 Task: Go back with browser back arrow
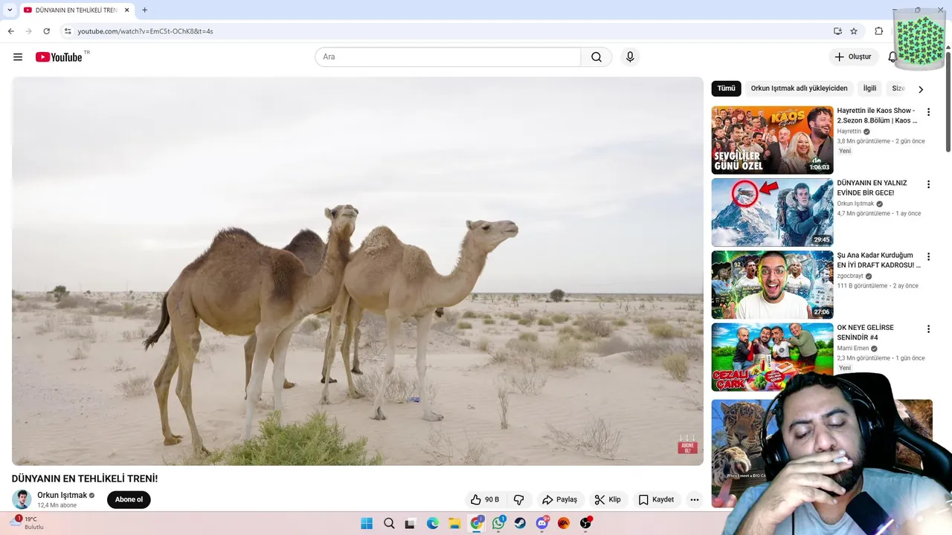pos(10,31)
